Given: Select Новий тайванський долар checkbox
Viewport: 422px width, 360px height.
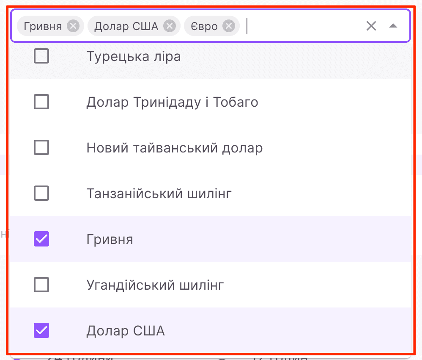Looking at the screenshot, I should coord(41,147).
